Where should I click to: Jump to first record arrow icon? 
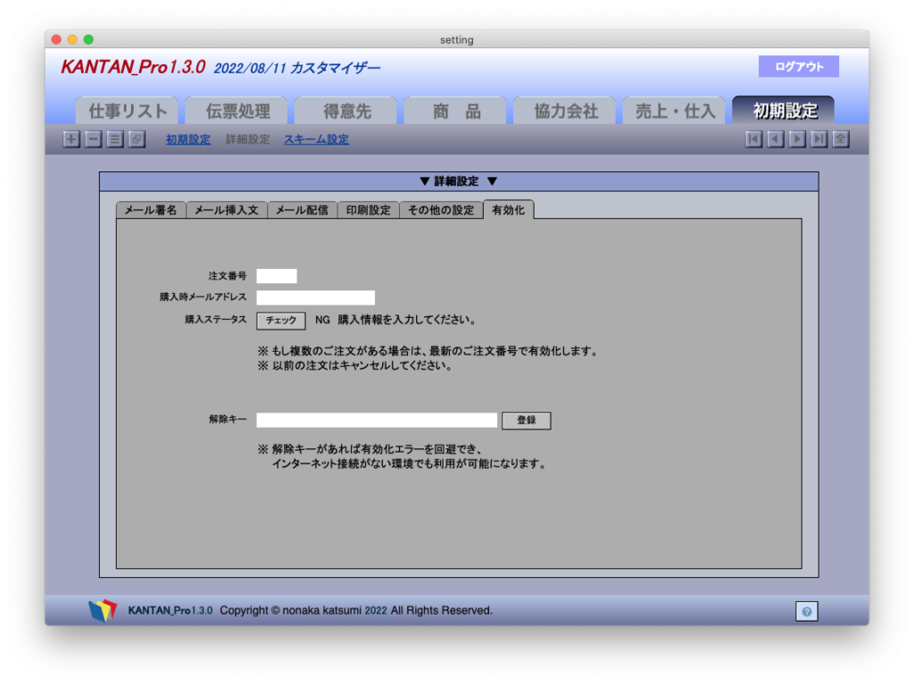tap(753, 139)
